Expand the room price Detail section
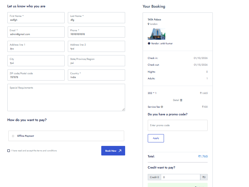The image size is (249, 187). point(176,100)
